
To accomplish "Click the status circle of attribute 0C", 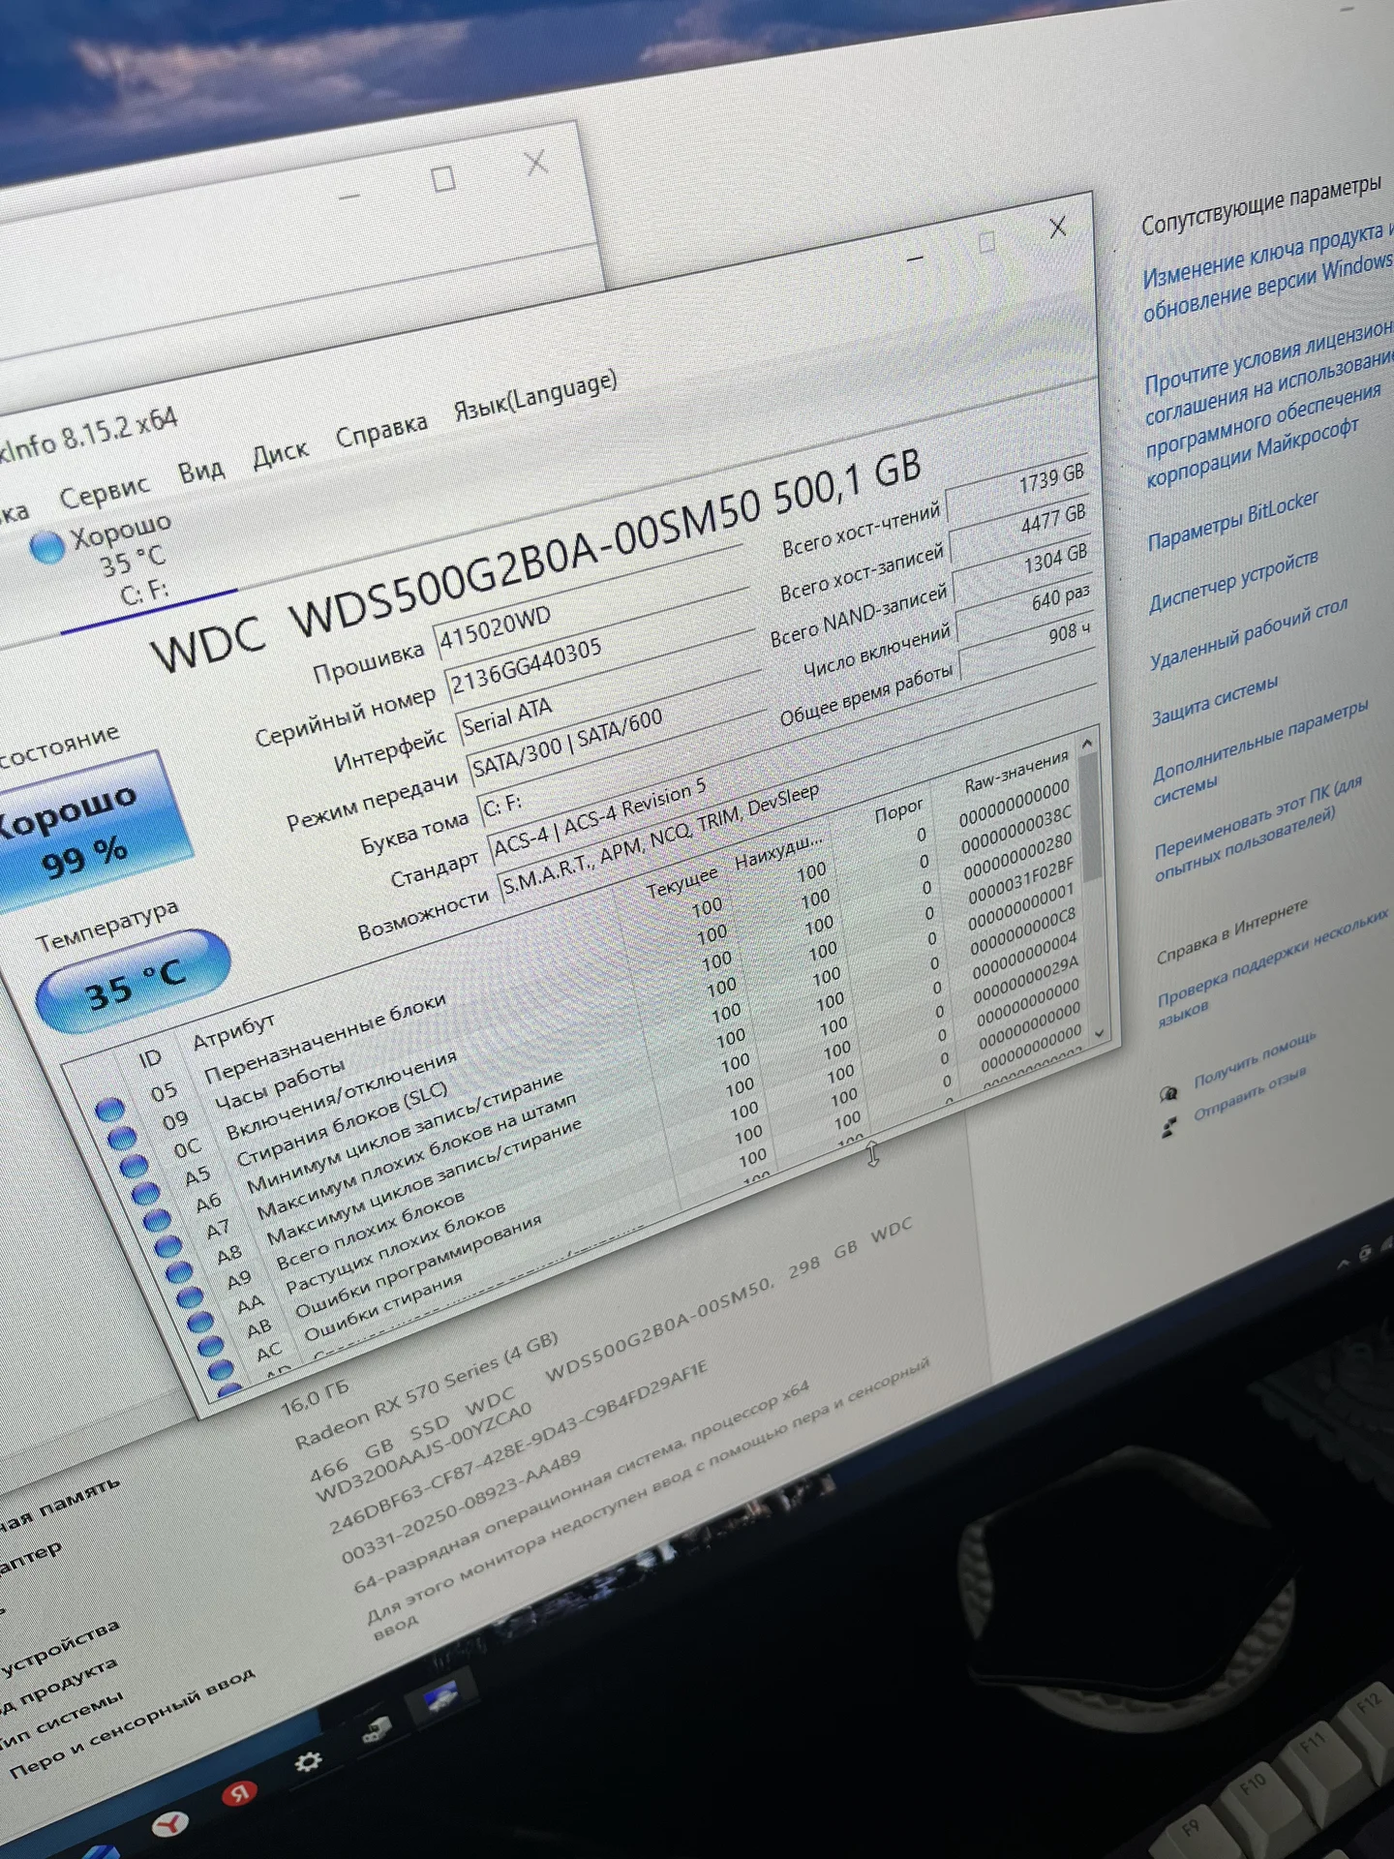I will (133, 1166).
